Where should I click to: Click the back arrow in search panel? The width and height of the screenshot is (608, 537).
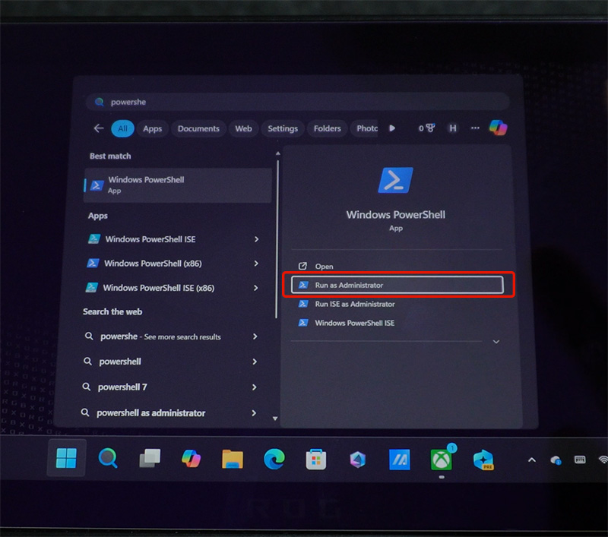coord(98,128)
